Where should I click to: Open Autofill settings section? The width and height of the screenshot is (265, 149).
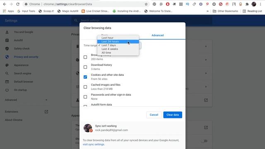pyautogui.click(x=18, y=40)
